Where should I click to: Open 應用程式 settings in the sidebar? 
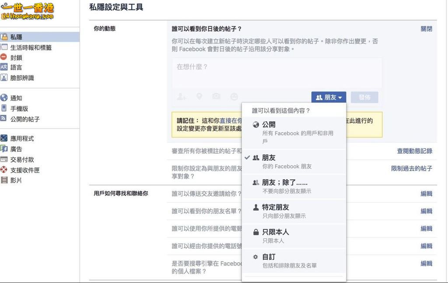point(22,138)
